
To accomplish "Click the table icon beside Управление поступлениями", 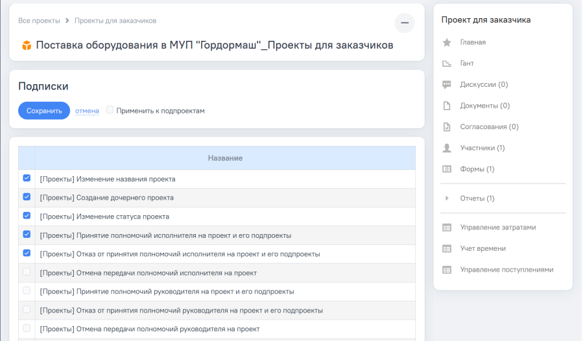I will click(x=447, y=270).
